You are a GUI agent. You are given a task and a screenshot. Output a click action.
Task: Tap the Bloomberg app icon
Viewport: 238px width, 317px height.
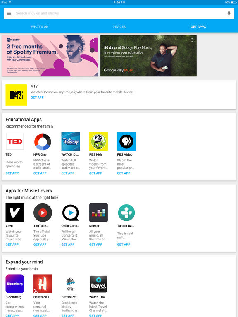point(15,284)
